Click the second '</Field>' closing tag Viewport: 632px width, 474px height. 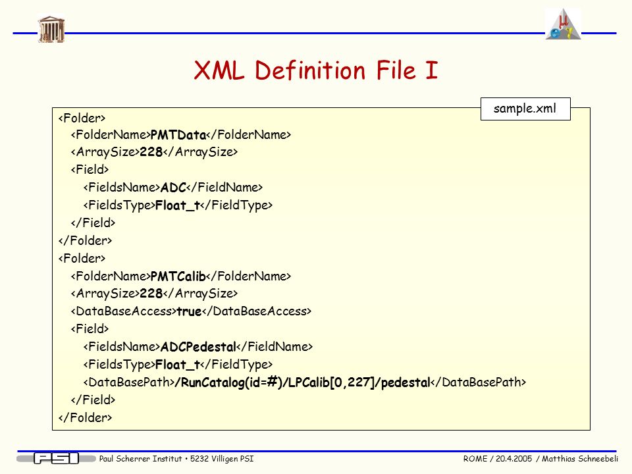point(93,400)
